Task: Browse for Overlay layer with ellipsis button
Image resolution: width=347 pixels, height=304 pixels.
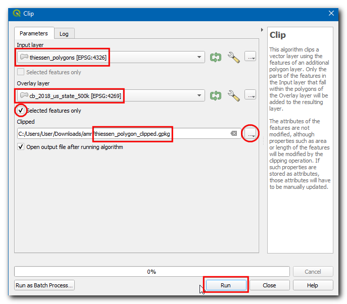Action: click(250, 95)
